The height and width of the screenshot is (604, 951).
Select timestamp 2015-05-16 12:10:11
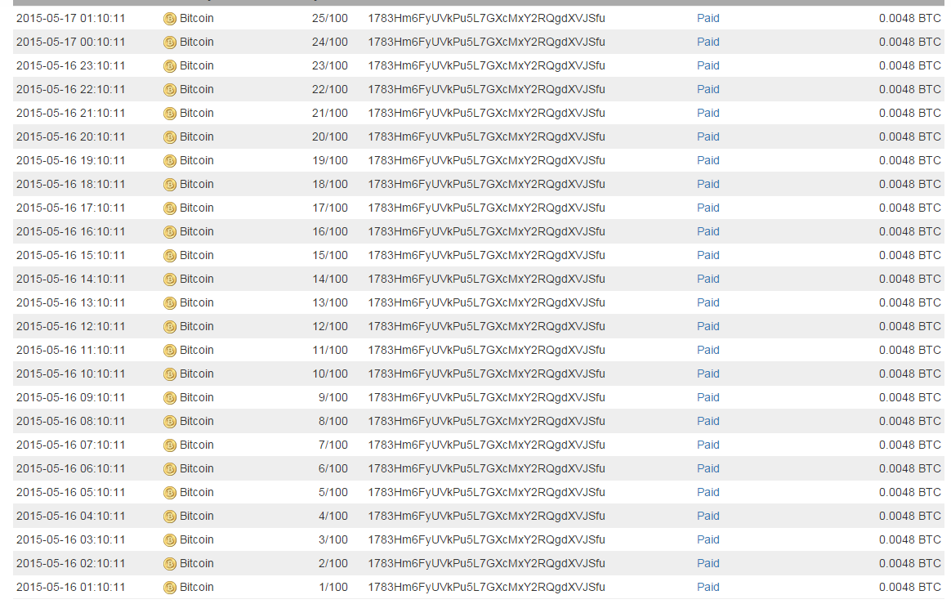[x=71, y=326]
